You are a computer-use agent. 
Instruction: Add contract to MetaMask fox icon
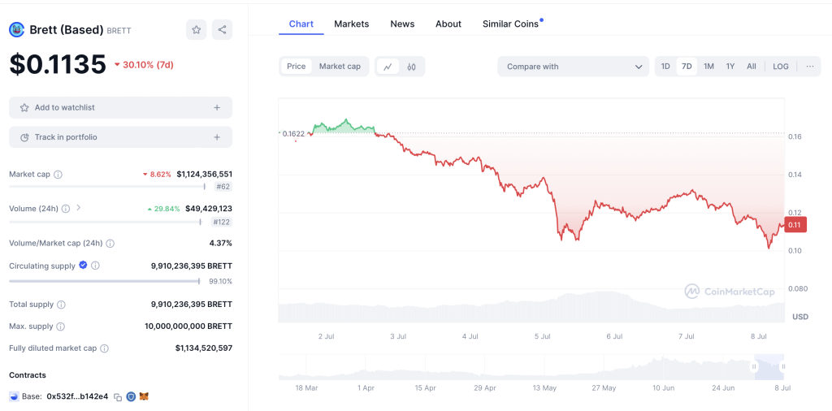click(145, 396)
